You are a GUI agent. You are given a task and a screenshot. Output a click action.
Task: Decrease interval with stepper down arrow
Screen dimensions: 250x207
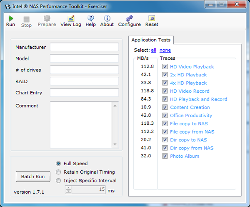tap(69, 191)
